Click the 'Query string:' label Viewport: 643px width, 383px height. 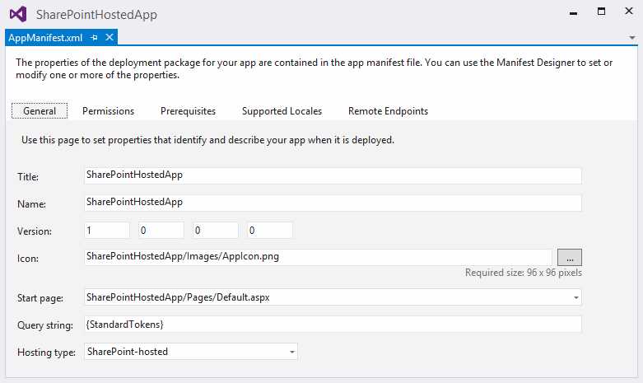(x=45, y=325)
